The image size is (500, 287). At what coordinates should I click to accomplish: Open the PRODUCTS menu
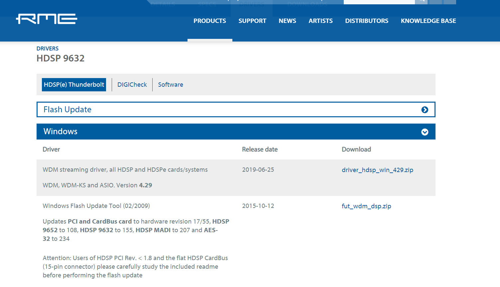[210, 21]
